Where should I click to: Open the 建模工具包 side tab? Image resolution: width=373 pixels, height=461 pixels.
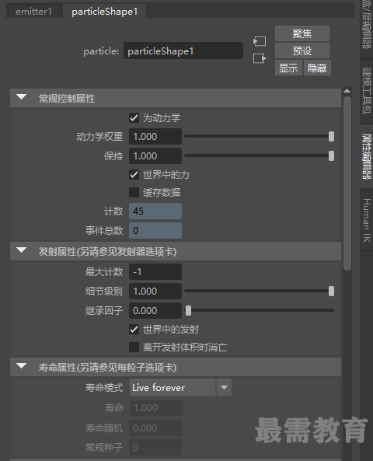coord(367,91)
